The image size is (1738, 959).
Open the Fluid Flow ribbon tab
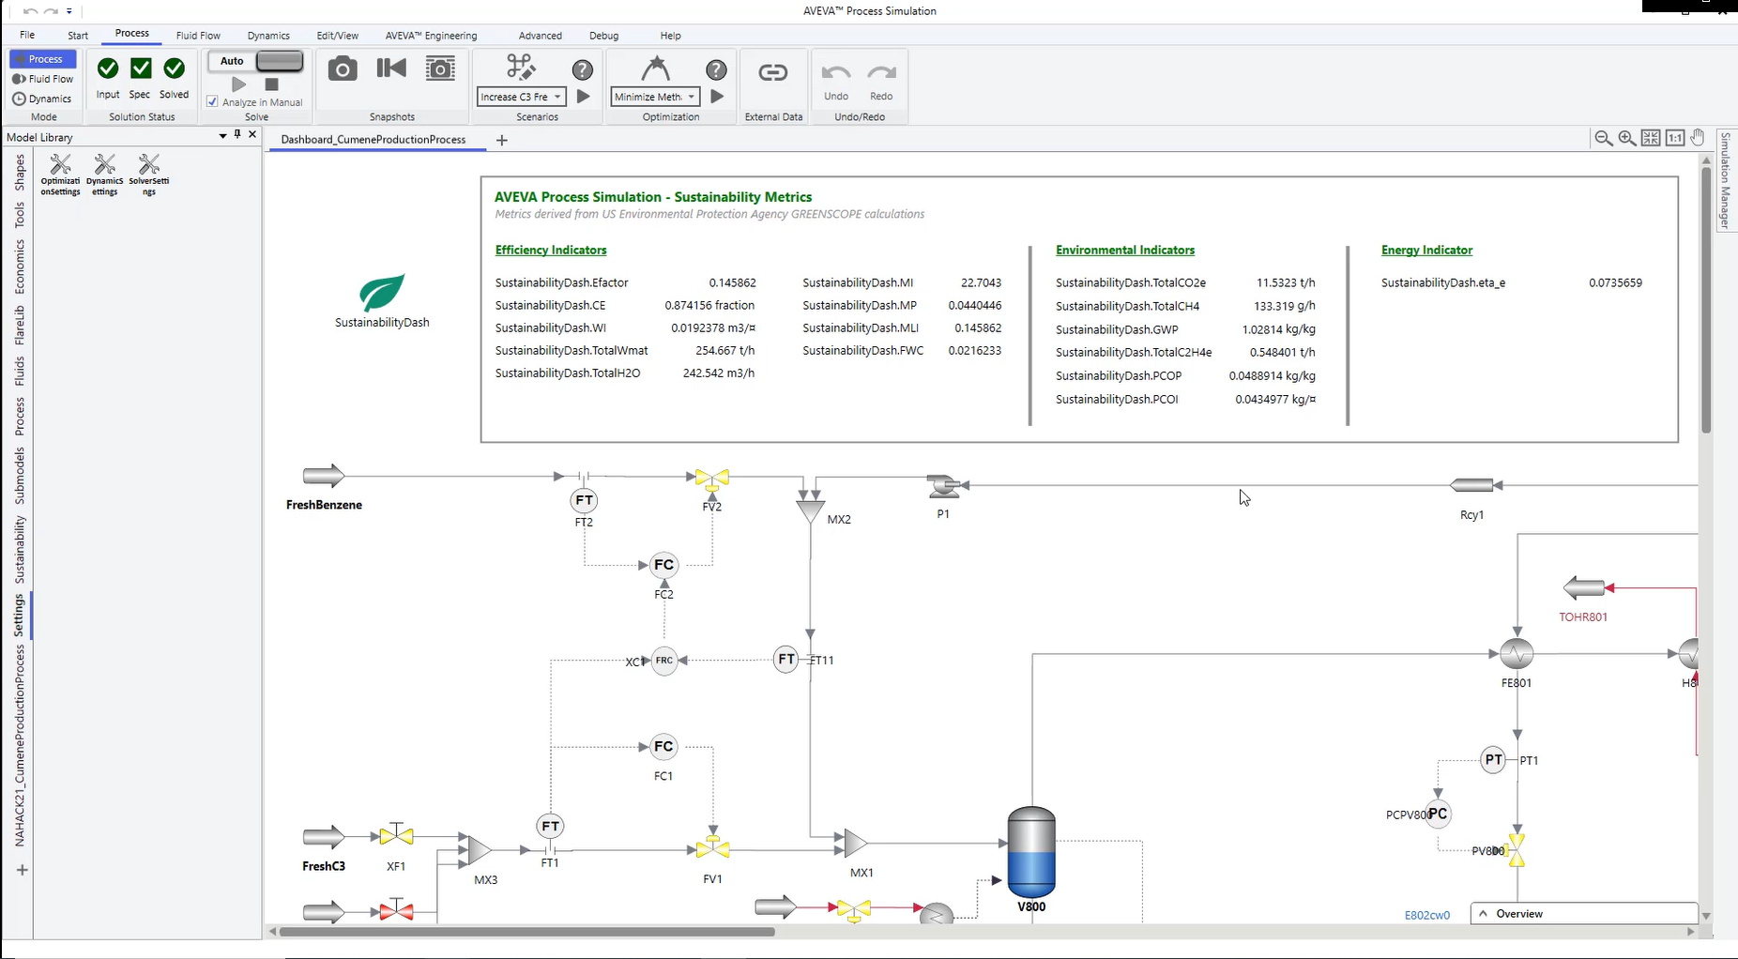click(x=198, y=36)
